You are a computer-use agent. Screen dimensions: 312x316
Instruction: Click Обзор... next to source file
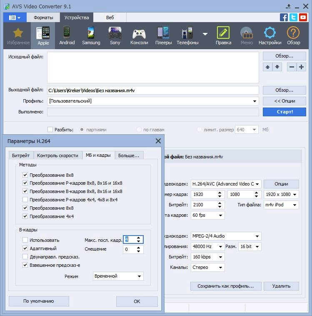click(285, 56)
